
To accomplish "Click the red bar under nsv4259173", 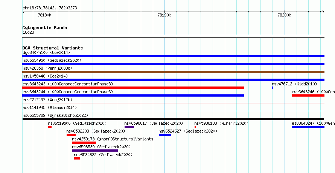I will click(x=84, y=143).
